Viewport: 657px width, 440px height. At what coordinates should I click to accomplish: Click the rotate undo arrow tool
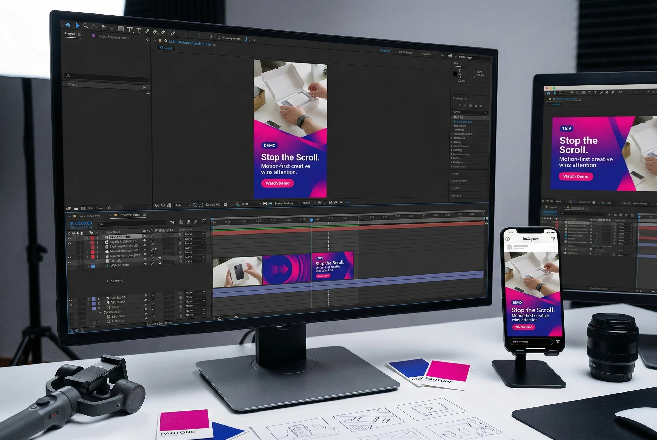click(94, 27)
